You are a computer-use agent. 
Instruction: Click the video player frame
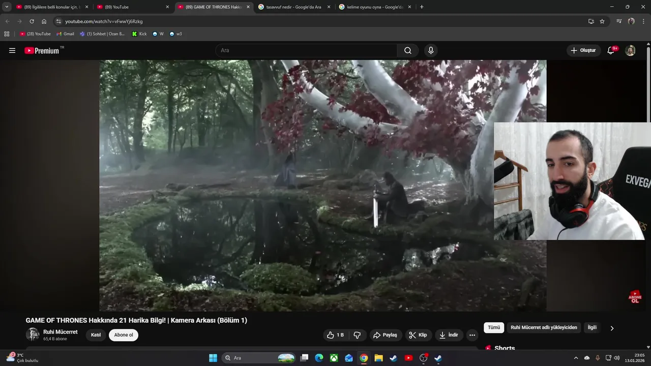[323, 186]
